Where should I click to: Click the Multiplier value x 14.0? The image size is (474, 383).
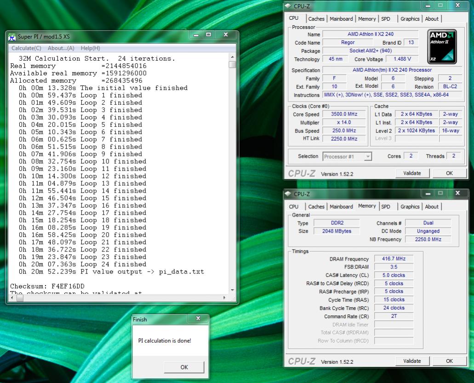344,122
